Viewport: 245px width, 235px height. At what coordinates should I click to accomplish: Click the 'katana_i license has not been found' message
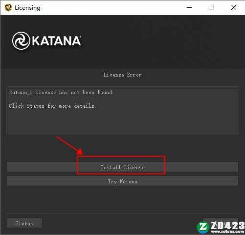[x=61, y=92]
